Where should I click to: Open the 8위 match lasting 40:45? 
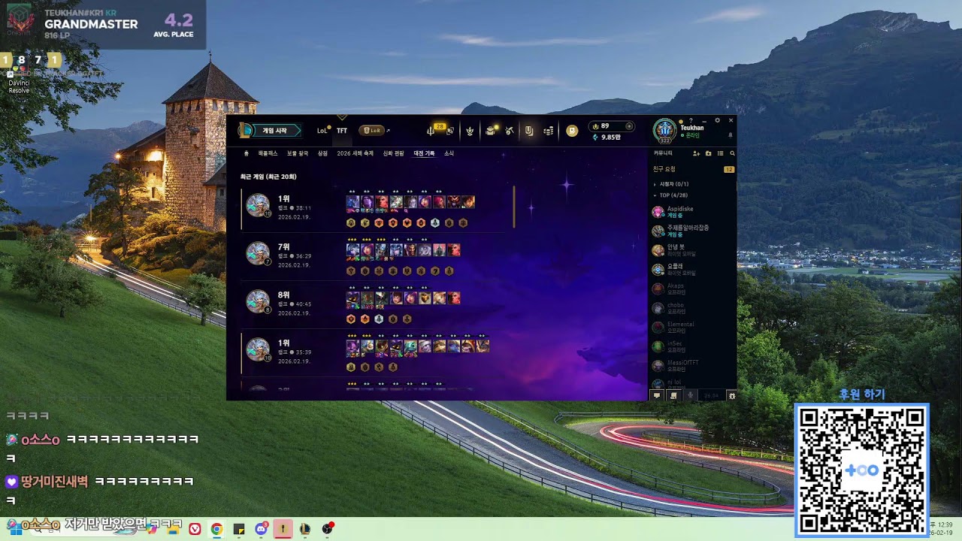(x=374, y=305)
